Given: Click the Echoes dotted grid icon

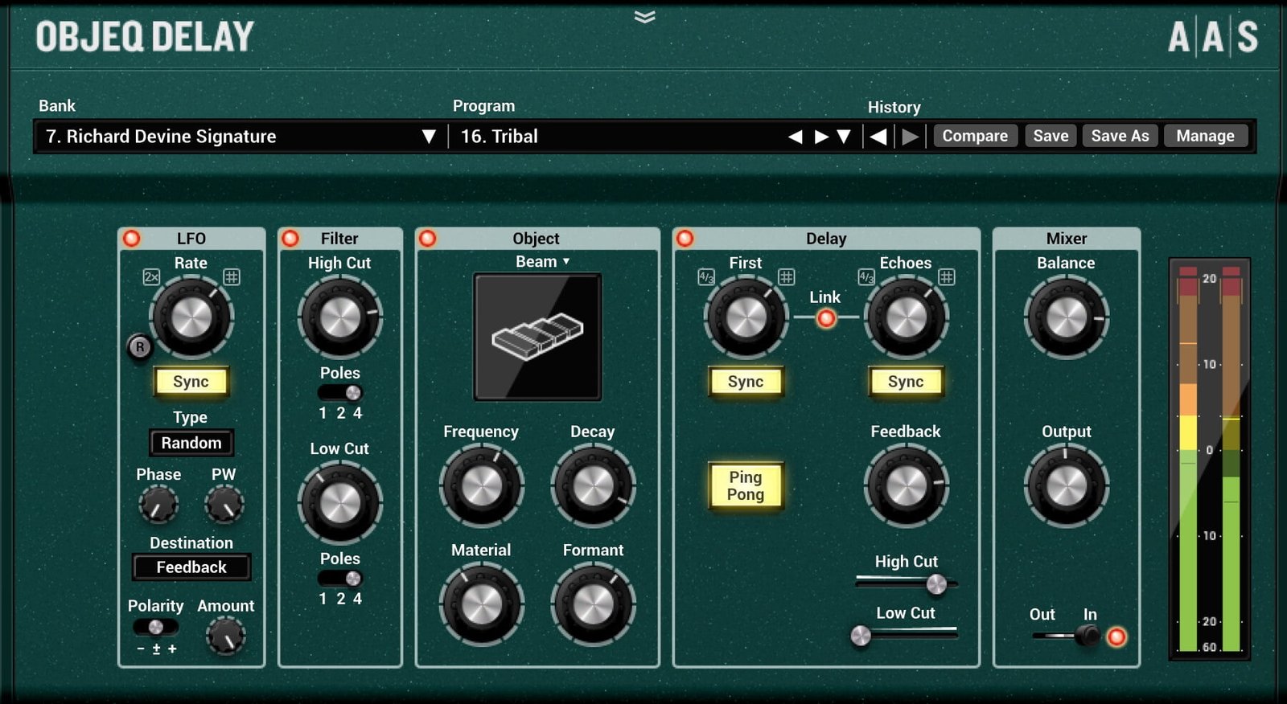Looking at the screenshot, I should (947, 277).
